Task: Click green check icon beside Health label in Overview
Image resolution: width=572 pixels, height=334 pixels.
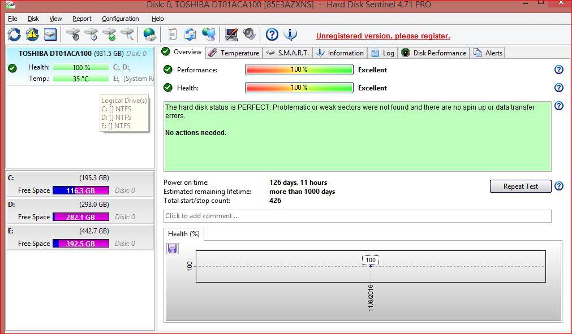Action: [x=168, y=88]
